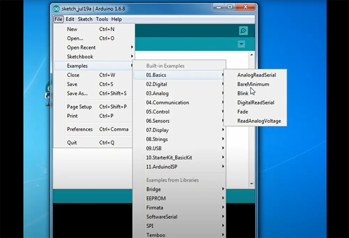Choose New from File menu

(x=94, y=29)
